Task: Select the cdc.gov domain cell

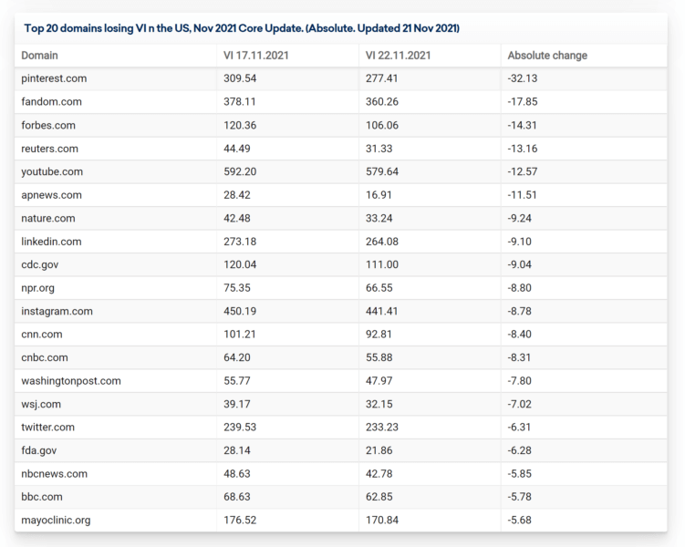Action: [x=41, y=264]
